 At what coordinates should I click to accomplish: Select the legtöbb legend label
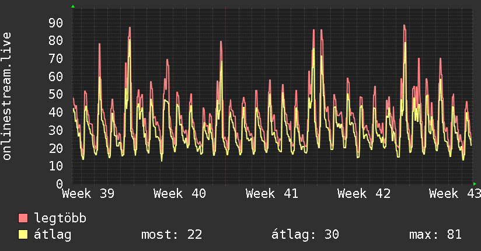(x=60, y=218)
